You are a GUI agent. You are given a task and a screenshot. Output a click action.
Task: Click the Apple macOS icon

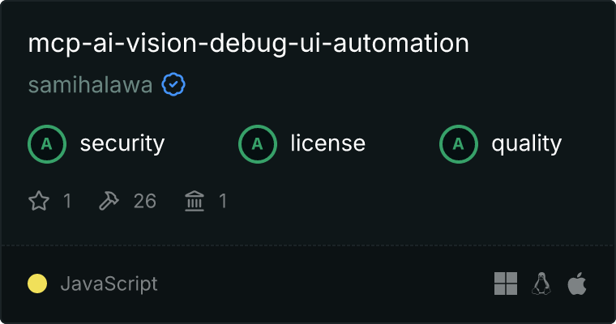pos(577,283)
